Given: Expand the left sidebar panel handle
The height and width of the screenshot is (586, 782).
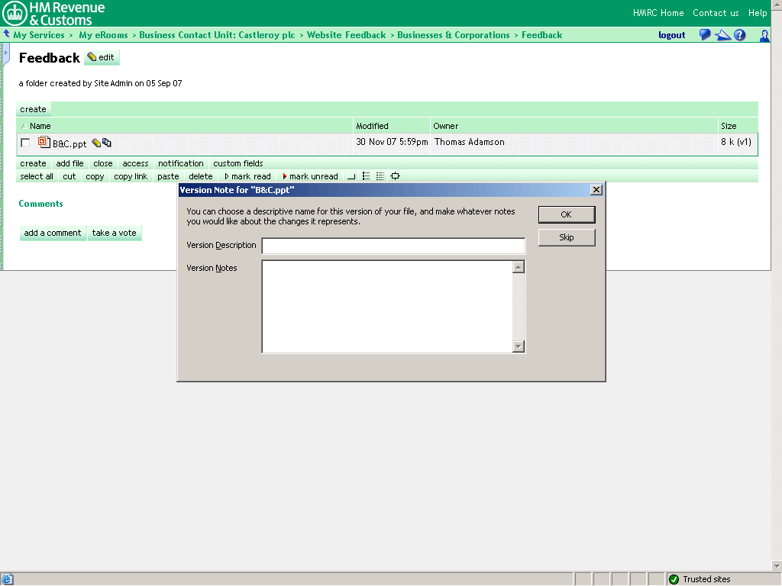Looking at the screenshot, I should (x=6, y=53).
